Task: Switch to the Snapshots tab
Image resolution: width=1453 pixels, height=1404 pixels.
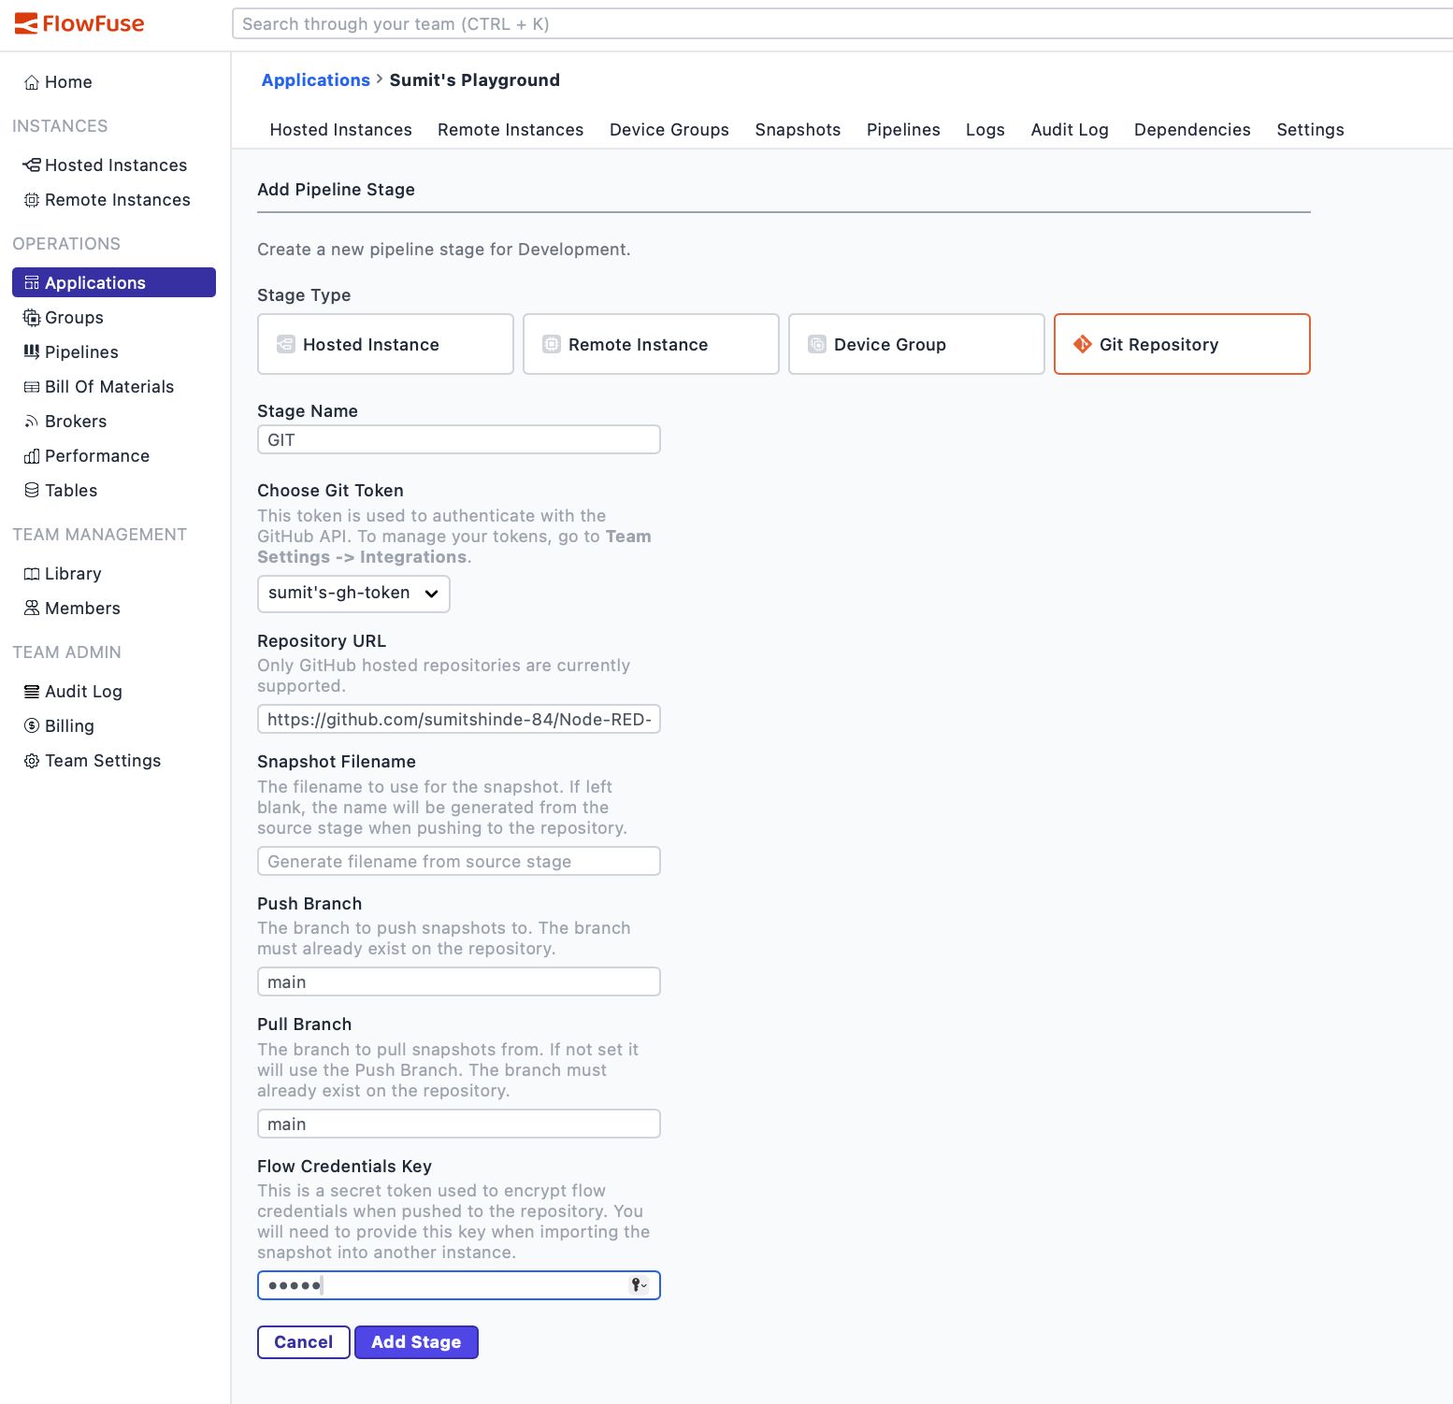Action: 797,130
